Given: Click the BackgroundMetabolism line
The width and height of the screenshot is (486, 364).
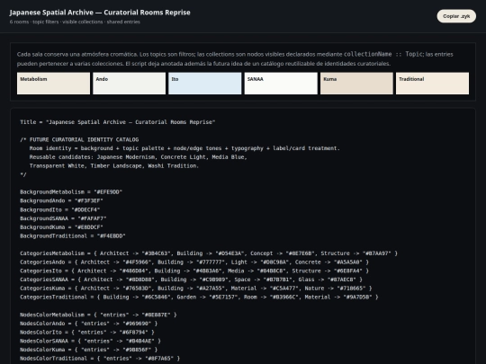Looking at the screenshot, I should click(x=71, y=192).
